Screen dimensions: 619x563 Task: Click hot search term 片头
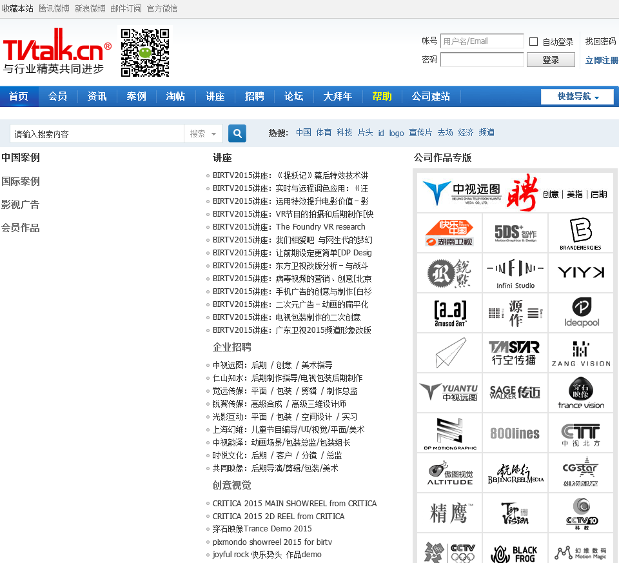[365, 133]
